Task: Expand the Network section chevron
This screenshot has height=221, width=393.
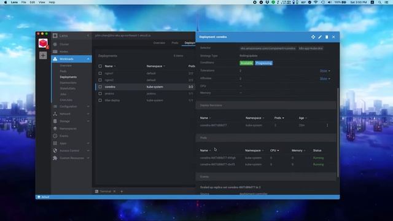Action: (x=88, y=114)
